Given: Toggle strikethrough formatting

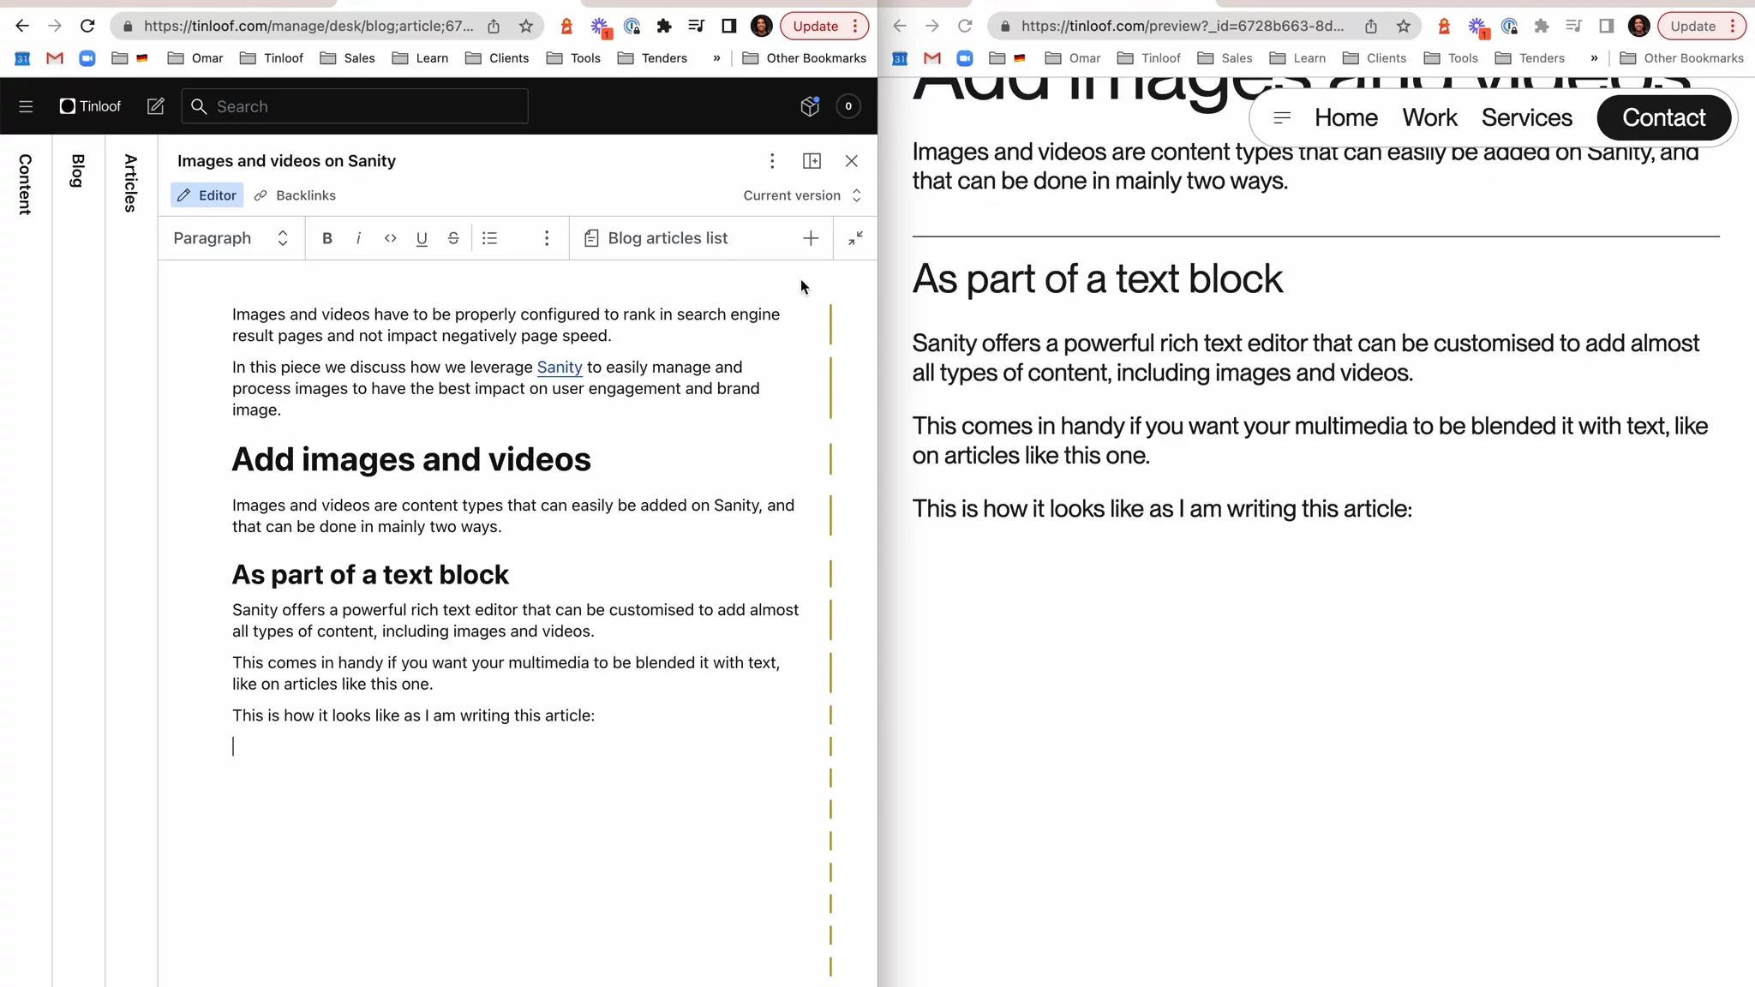Looking at the screenshot, I should (x=453, y=238).
